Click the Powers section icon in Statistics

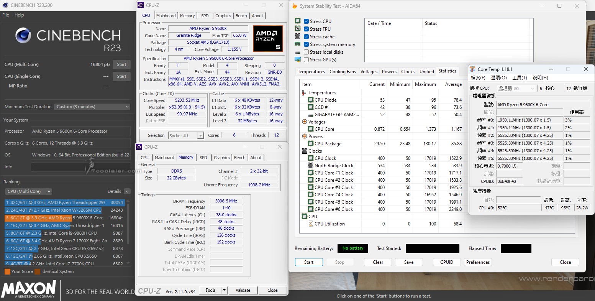pyautogui.click(x=304, y=137)
